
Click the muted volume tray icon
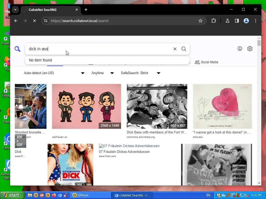click(246, 195)
